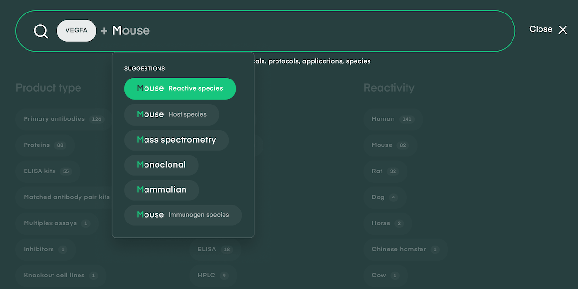Click the magnifying glass search icon
The height and width of the screenshot is (289, 578).
[41, 31]
